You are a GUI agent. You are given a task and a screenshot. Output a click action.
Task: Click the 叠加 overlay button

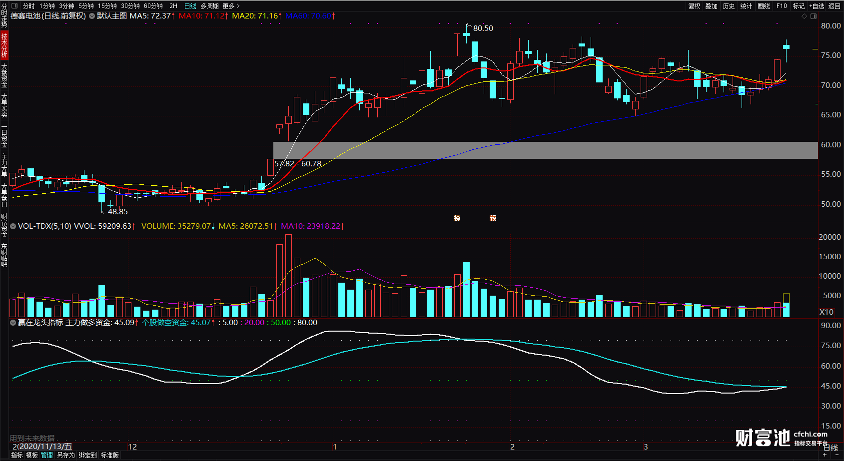click(712, 6)
